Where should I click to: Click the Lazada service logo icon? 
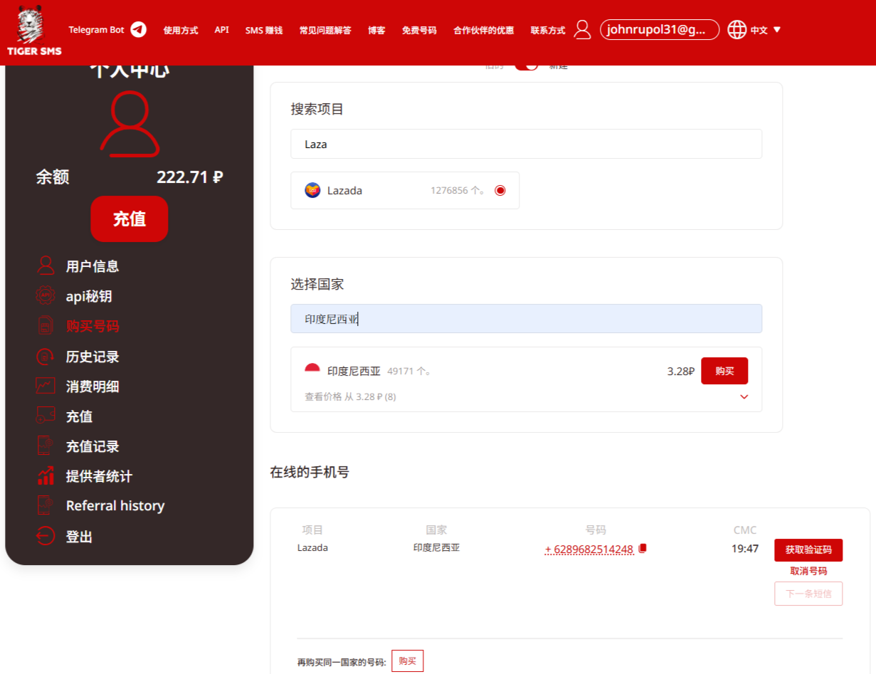pyautogui.click(x=312, y=190)
